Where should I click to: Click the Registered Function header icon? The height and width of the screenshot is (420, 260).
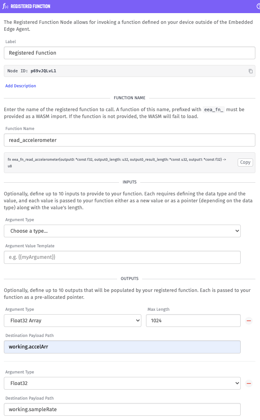(x=5, y=6)
